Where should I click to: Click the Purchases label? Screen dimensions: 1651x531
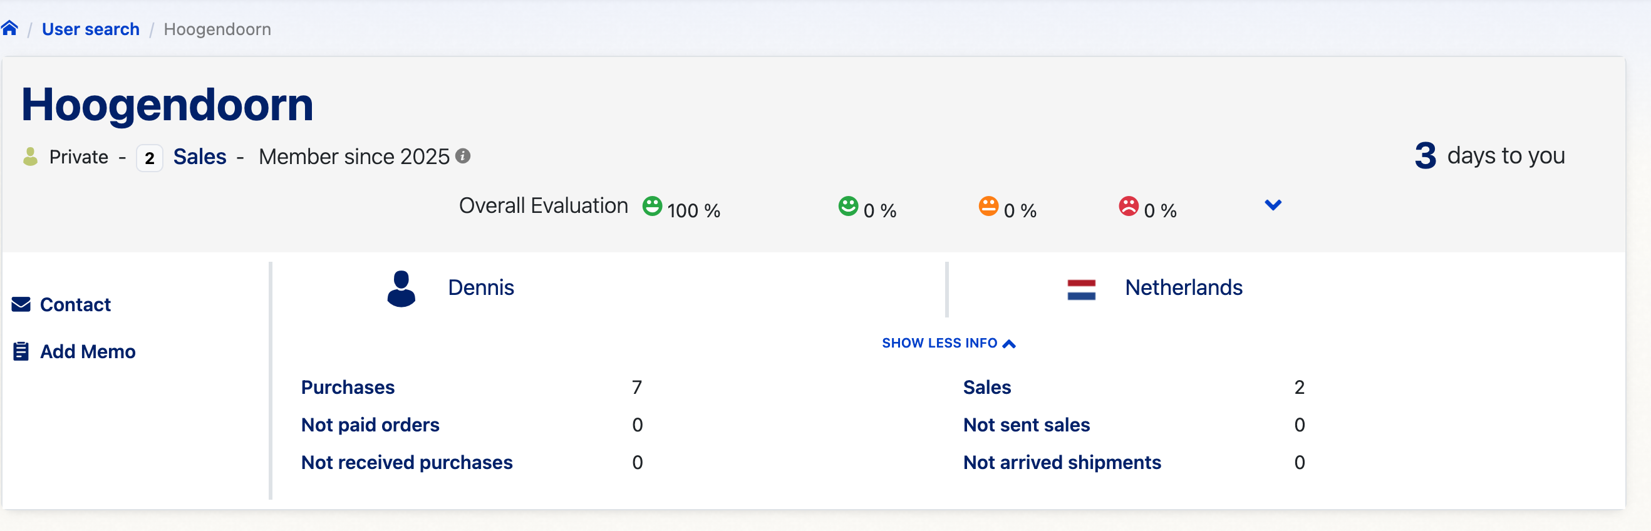click(348, 388)
